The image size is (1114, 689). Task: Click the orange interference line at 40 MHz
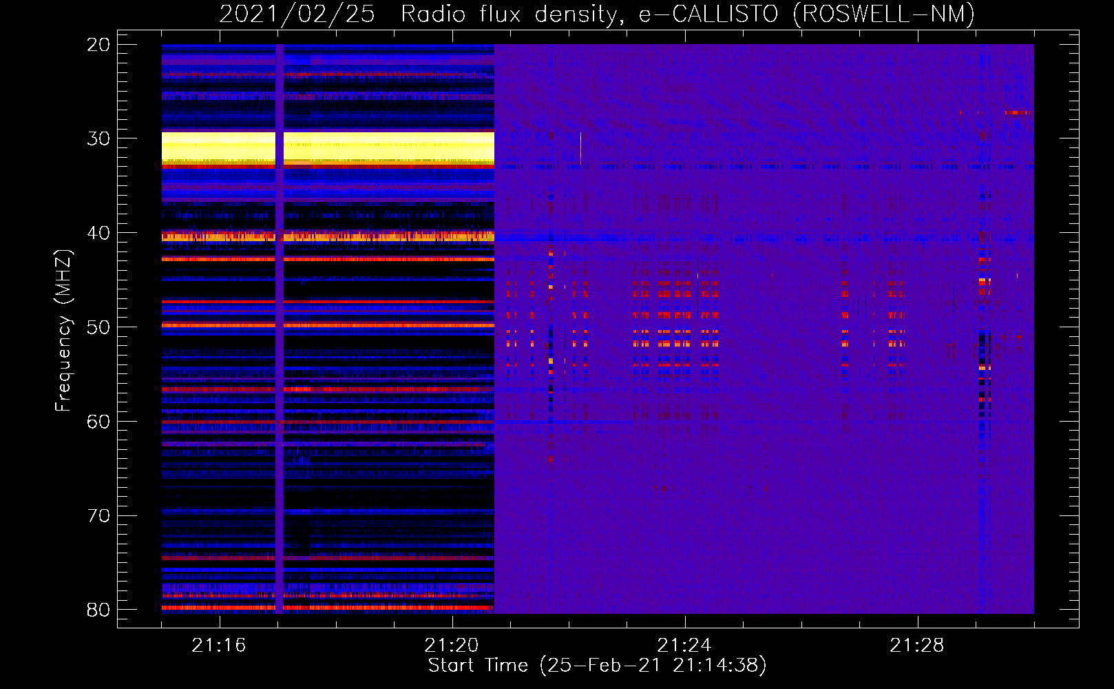(x=328, y=236)
